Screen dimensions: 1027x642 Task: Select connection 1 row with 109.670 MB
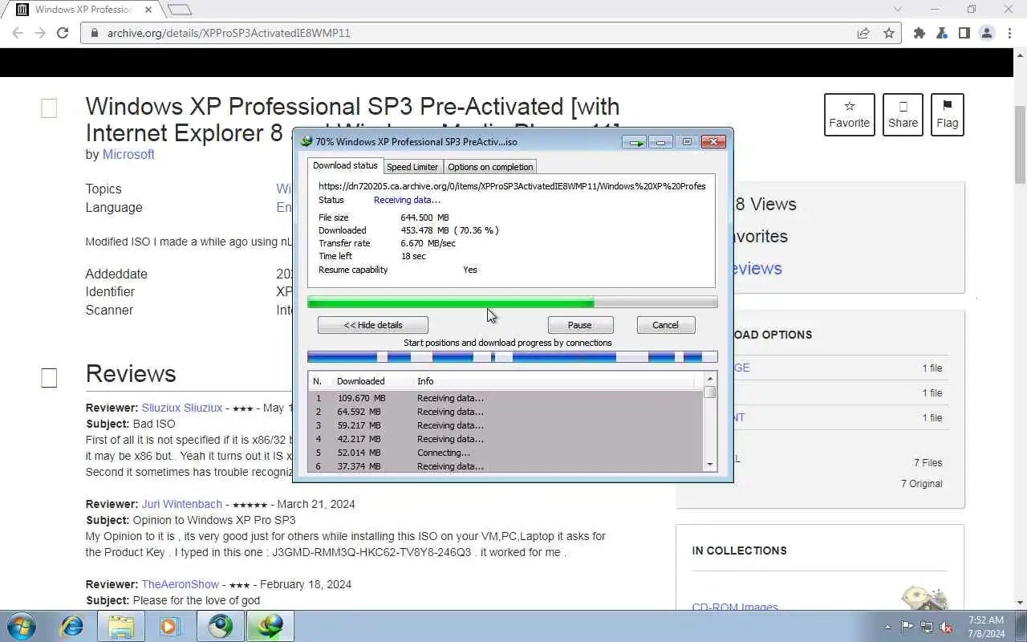tap(505, 398)
